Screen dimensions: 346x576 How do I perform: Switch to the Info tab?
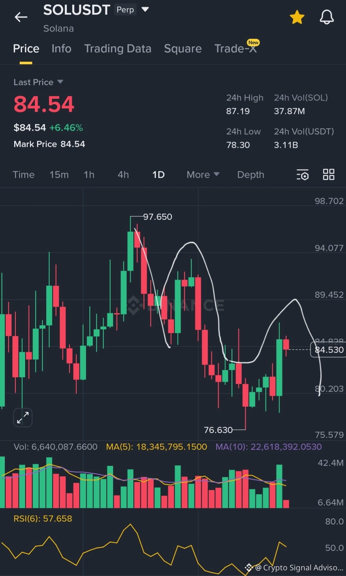pos(61,49)
